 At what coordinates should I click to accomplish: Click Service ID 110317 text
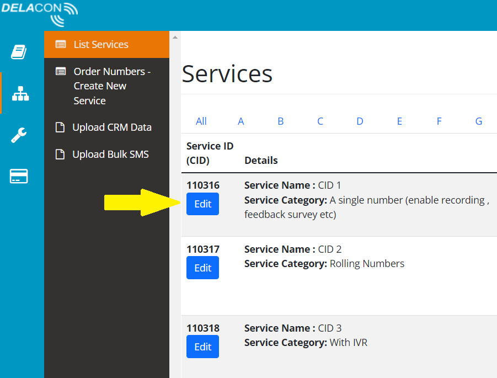click(x=203, y=249)
